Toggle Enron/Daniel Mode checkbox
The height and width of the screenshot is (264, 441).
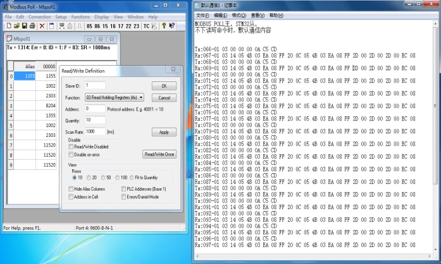click(x=123, y=197)
